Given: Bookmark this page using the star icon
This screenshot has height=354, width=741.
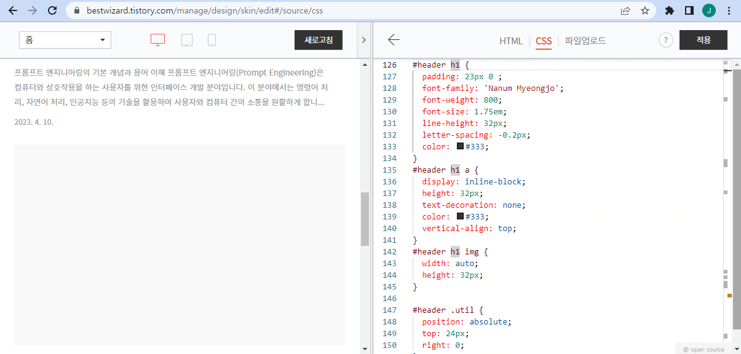Looking at the screenshot, I should 644,10.
